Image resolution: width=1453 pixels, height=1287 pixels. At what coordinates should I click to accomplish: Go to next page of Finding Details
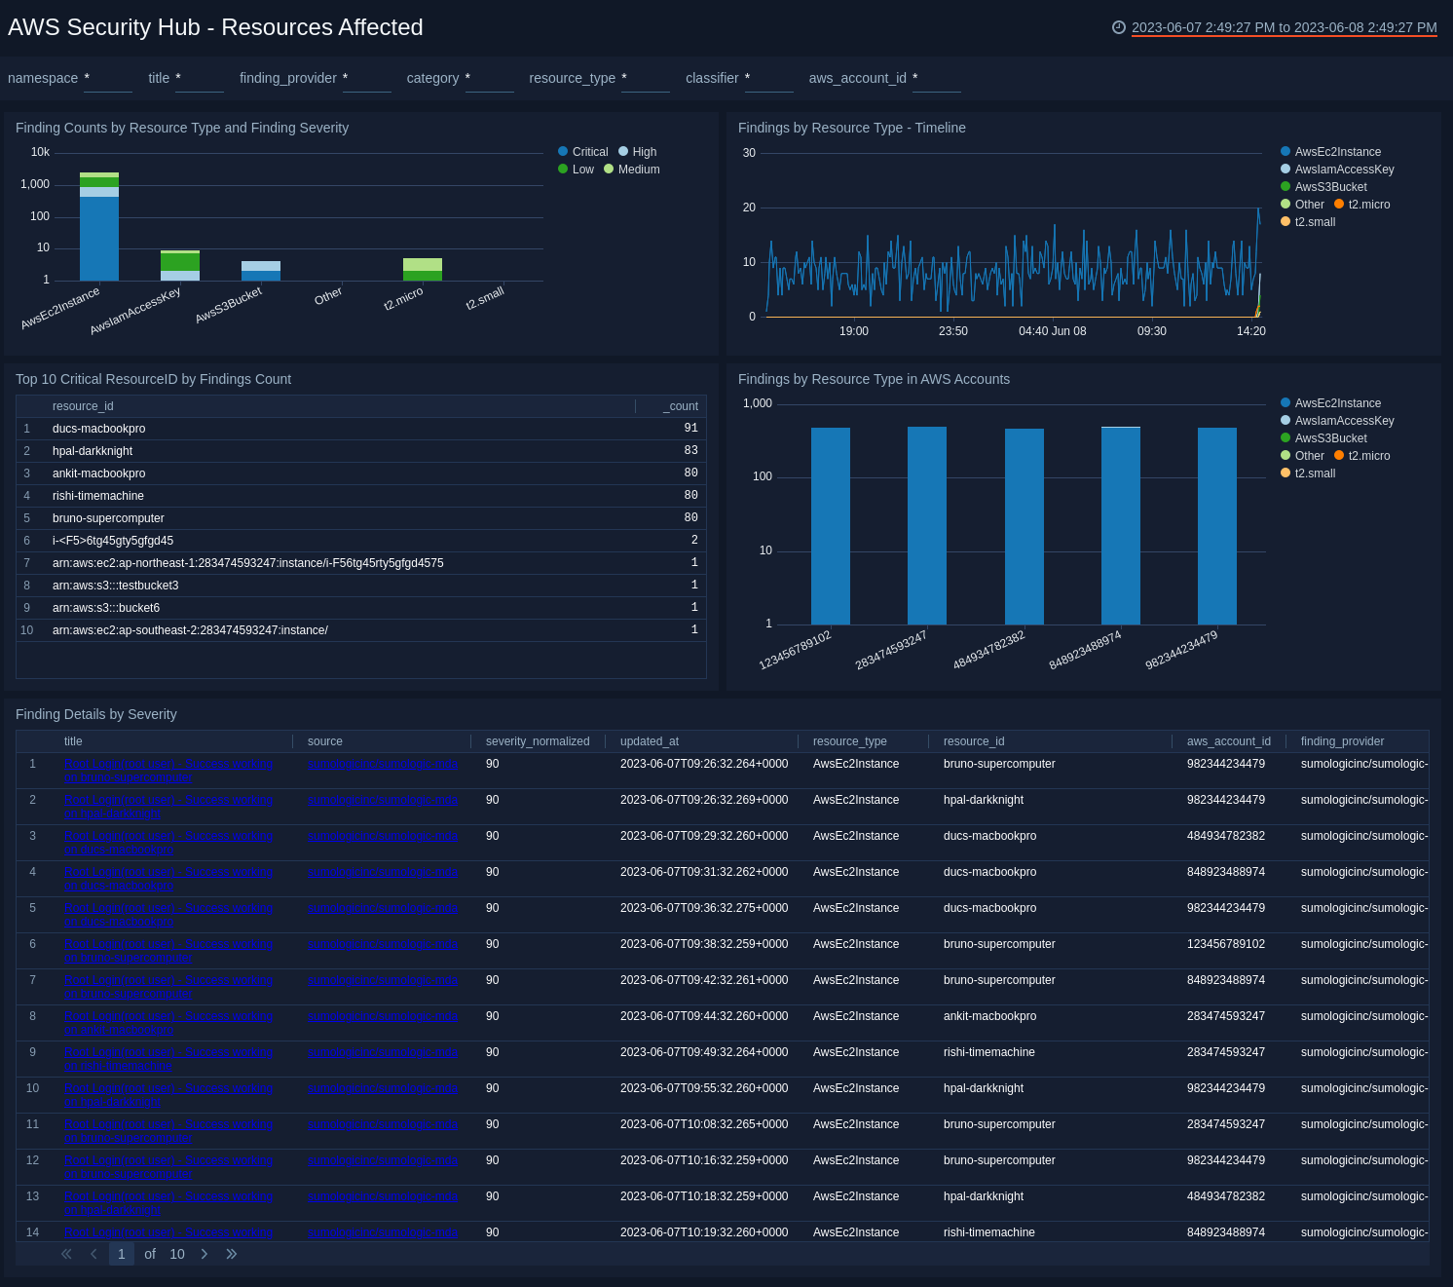(x=205, y=1254)
